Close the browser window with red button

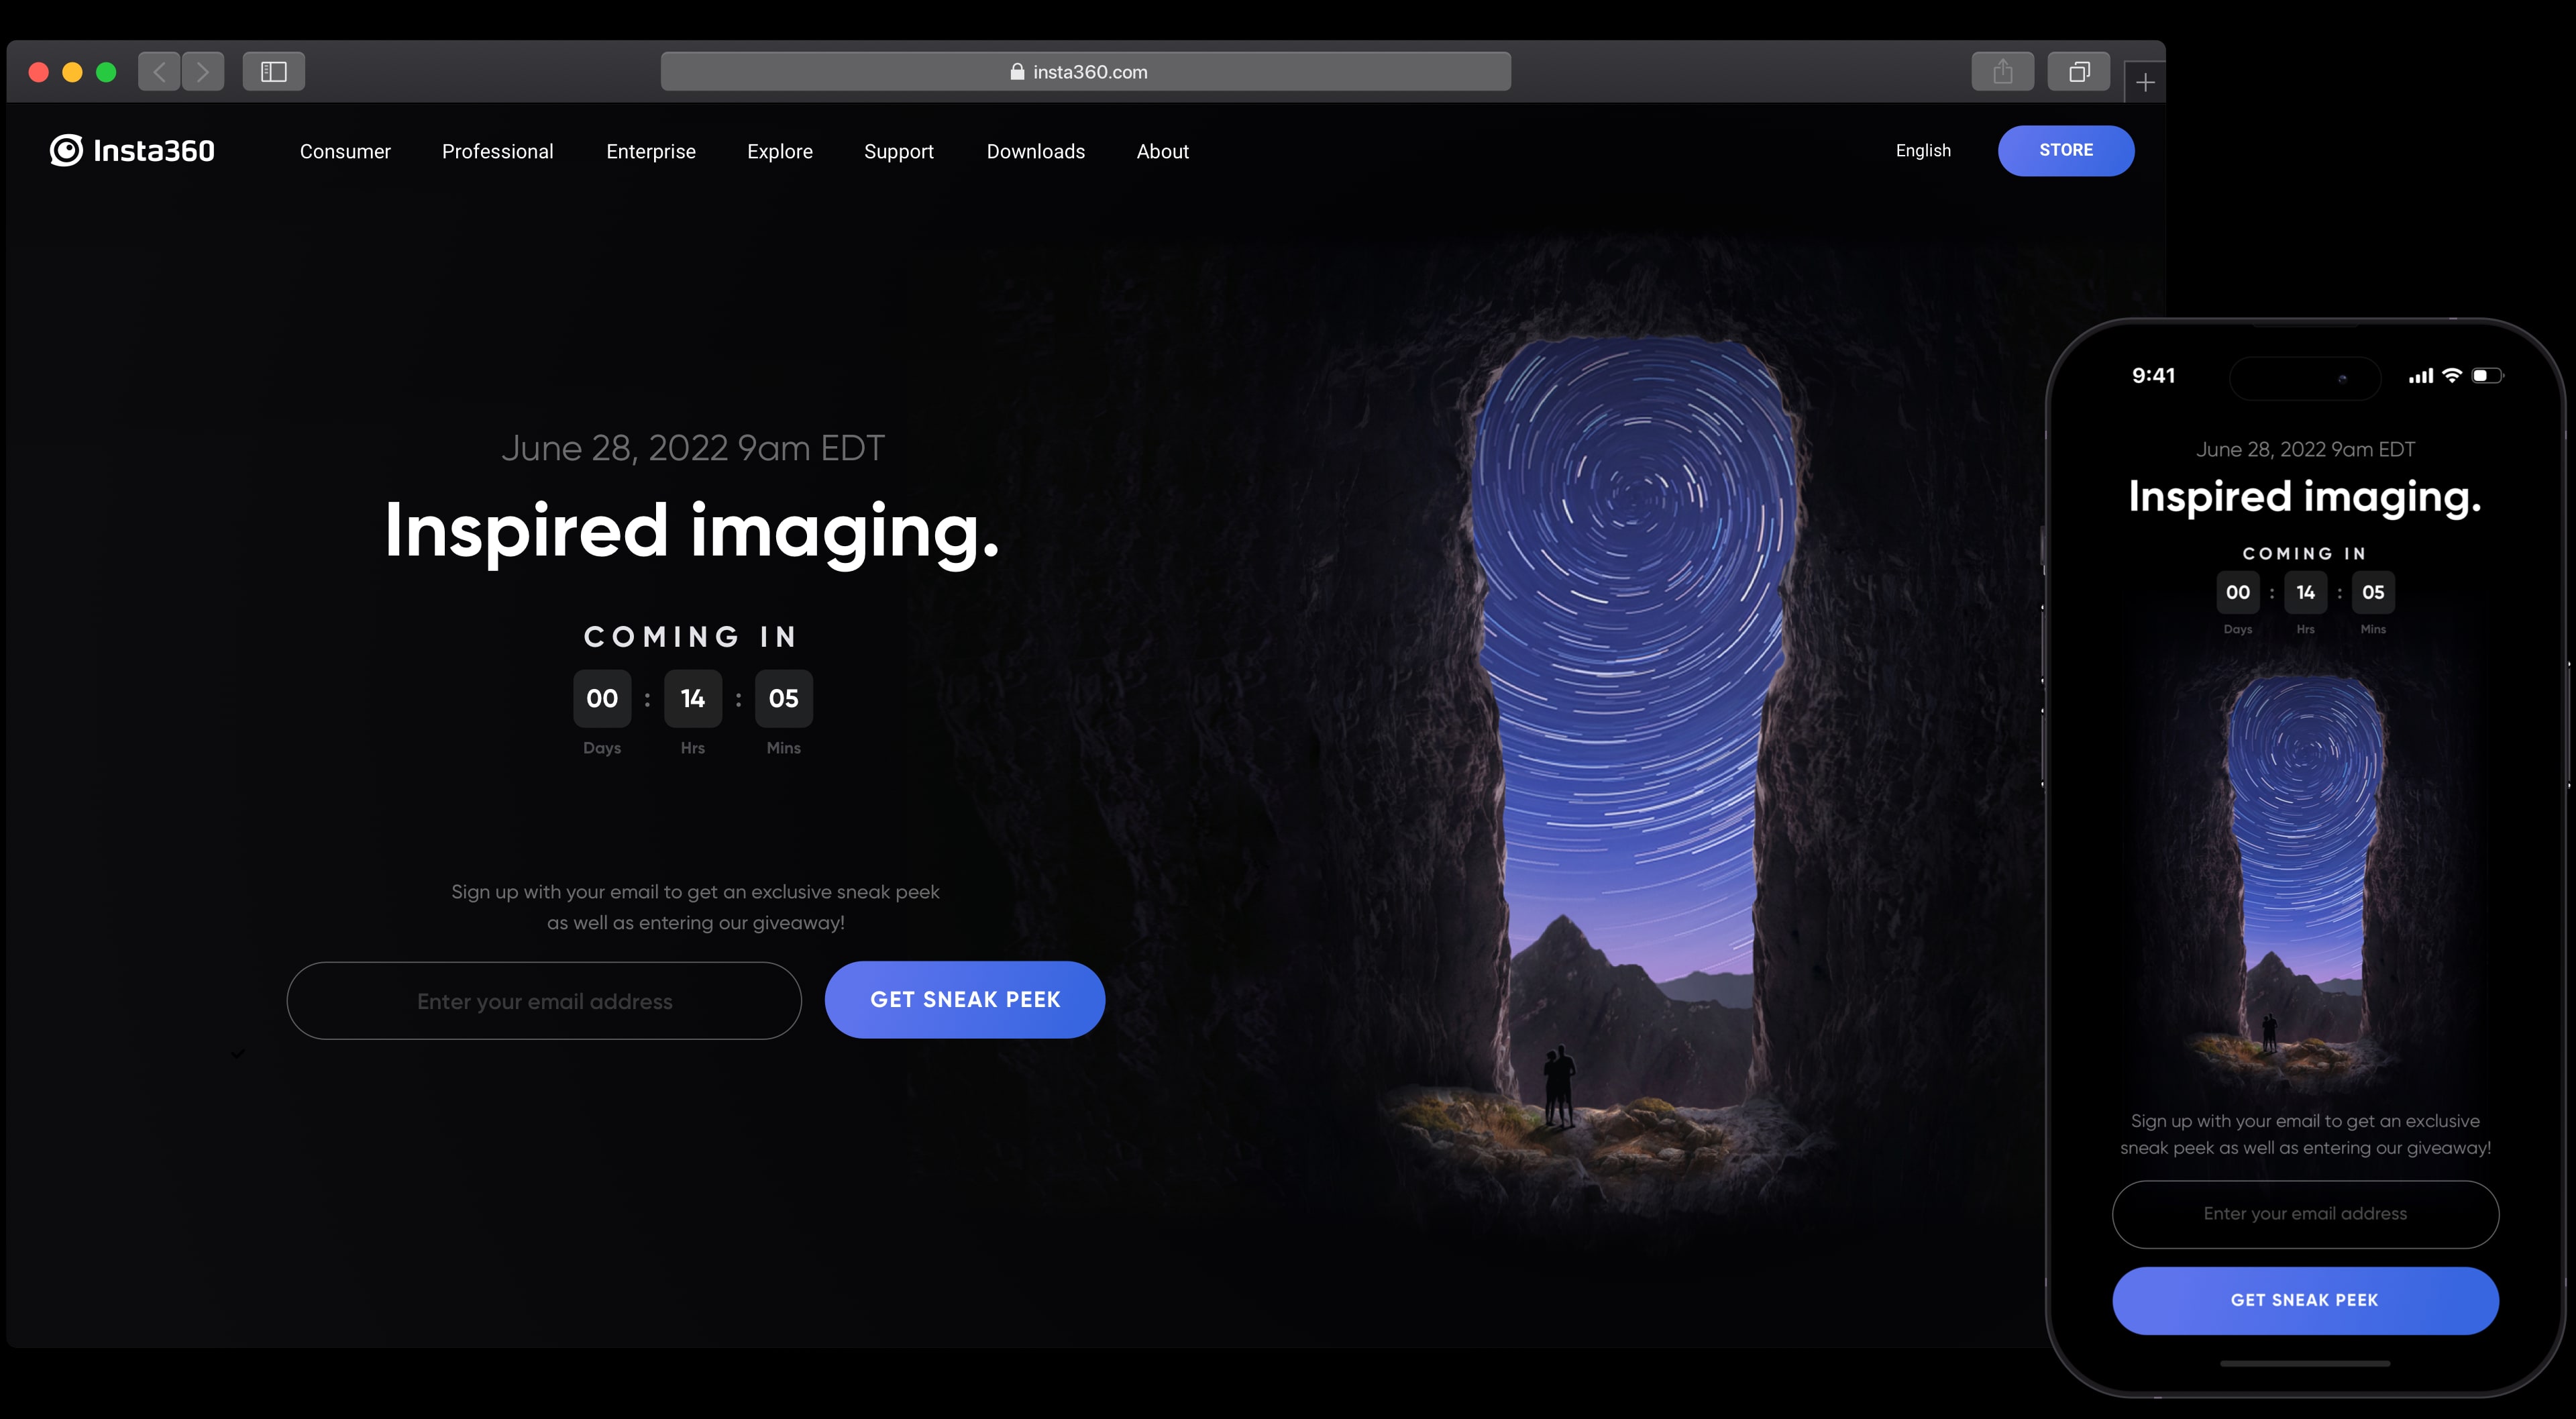tap(39, 72)
